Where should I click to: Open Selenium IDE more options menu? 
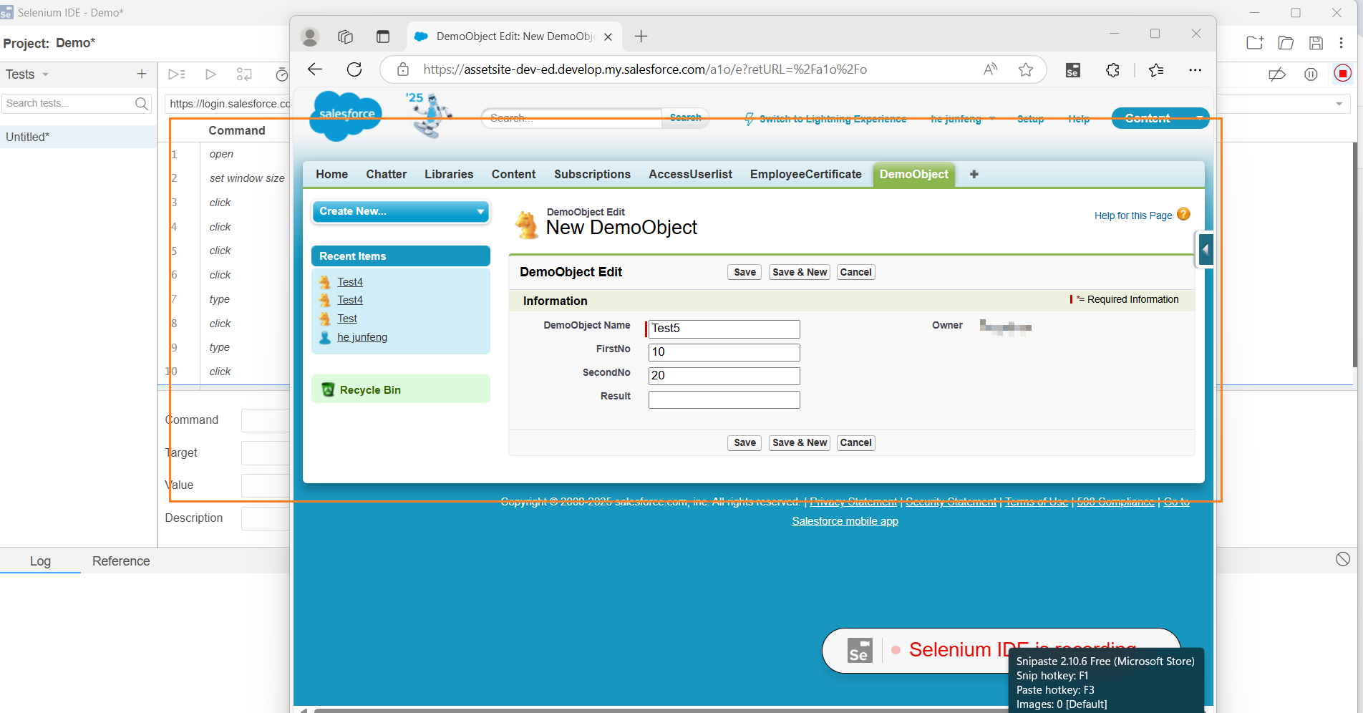pyautogui.click(x=1342, y=43)
